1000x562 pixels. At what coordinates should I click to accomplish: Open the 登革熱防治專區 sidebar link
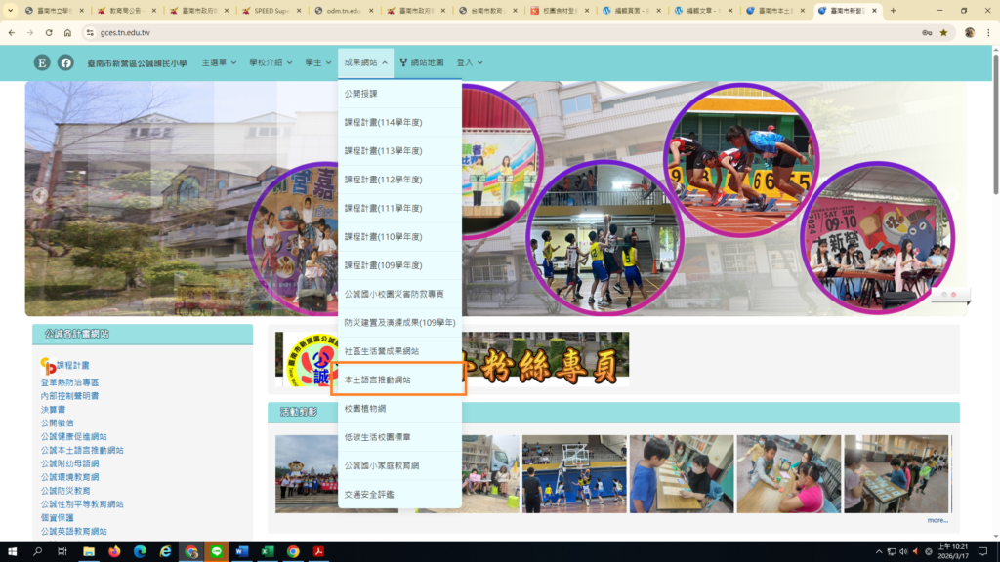pyautogui.click(x=69, y=382)
